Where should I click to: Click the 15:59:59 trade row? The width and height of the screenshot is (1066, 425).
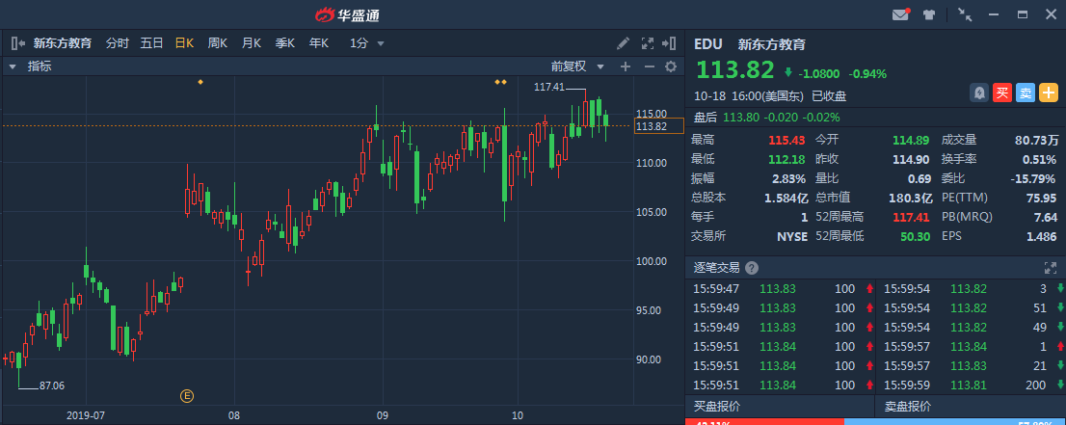point(973,385)
